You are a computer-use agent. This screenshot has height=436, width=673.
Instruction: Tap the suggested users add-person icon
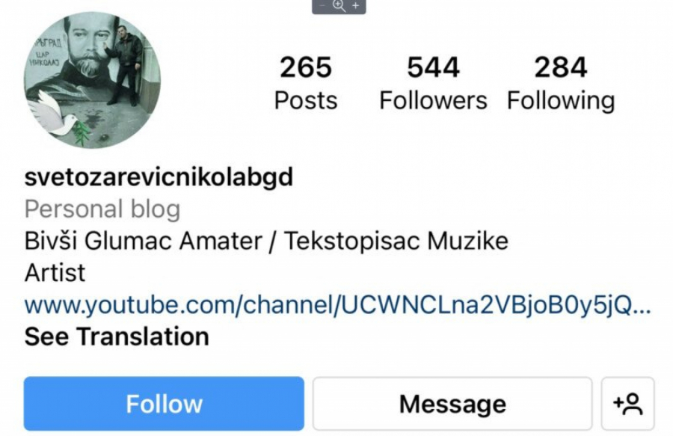pyautogui.click(x=627, y=403)
